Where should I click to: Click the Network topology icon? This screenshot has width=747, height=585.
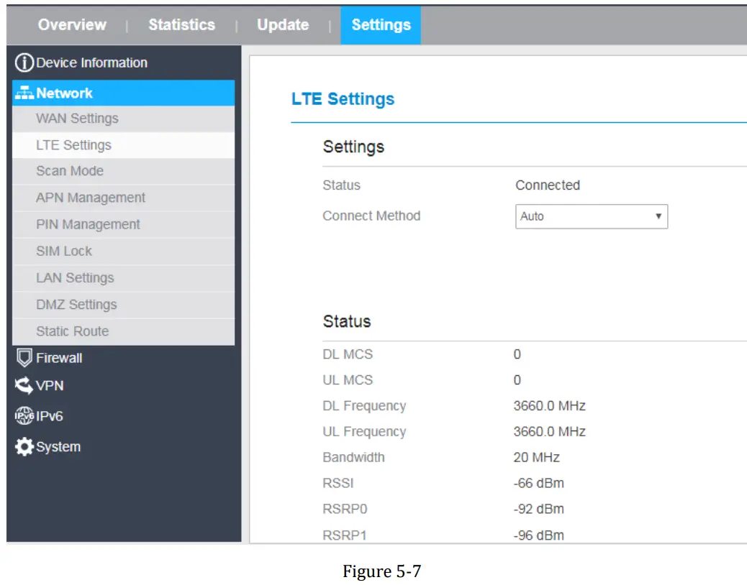[24, 93]
